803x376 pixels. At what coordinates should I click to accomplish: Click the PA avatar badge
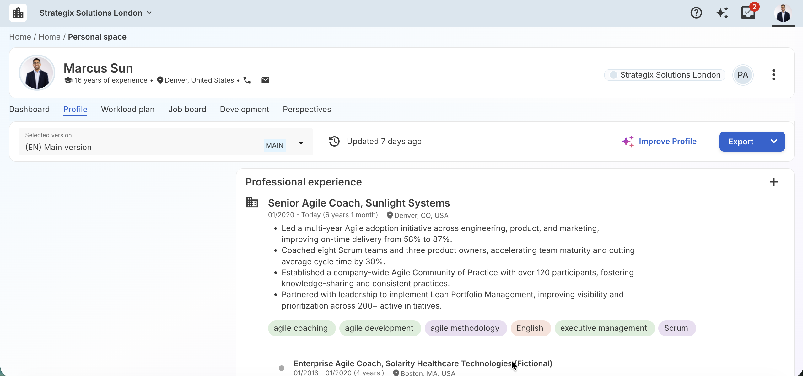(x=743, y=75)
